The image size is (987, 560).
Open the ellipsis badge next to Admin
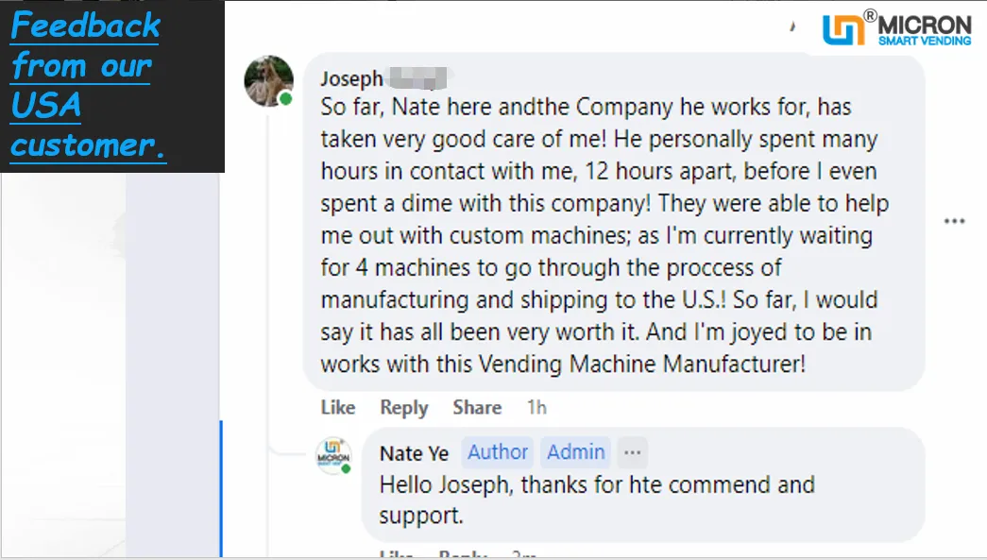coord(632,452)
